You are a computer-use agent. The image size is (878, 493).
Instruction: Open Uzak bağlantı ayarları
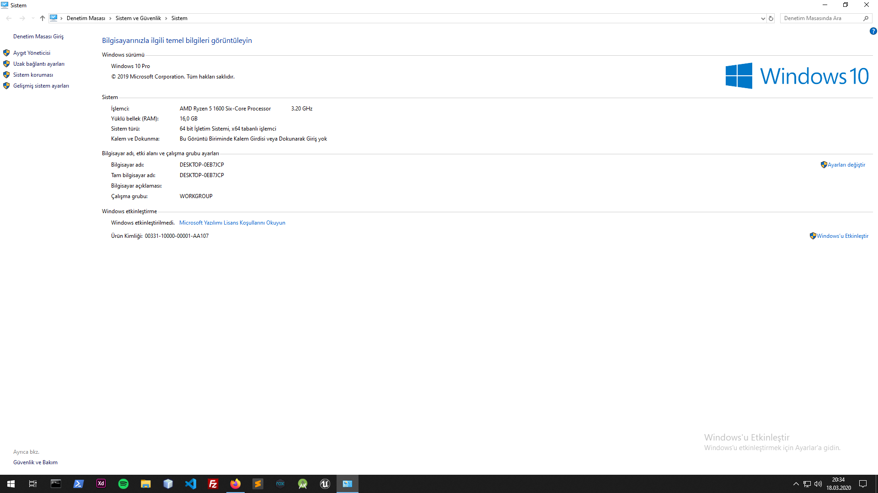tap(39, 64)
